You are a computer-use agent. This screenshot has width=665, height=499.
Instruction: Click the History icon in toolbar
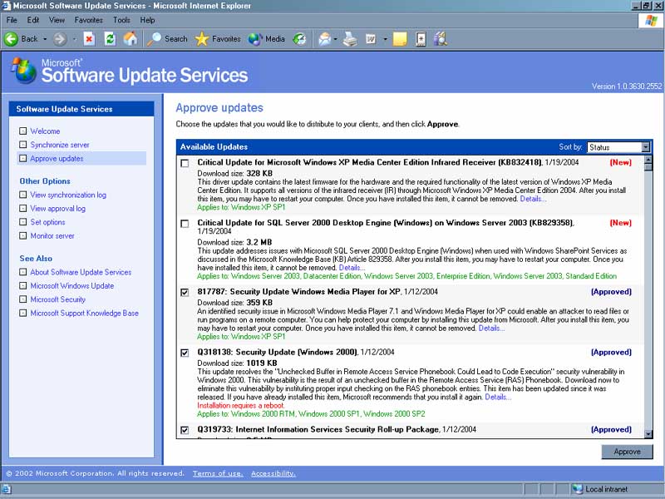pyautogui.click(x=299, y=39)
